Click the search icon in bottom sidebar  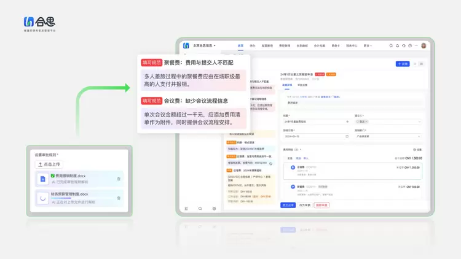tap(200, 209)
